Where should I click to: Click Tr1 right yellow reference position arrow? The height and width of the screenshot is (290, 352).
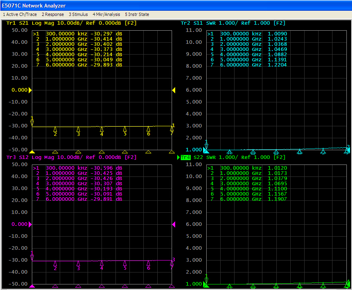pos(174,90)
